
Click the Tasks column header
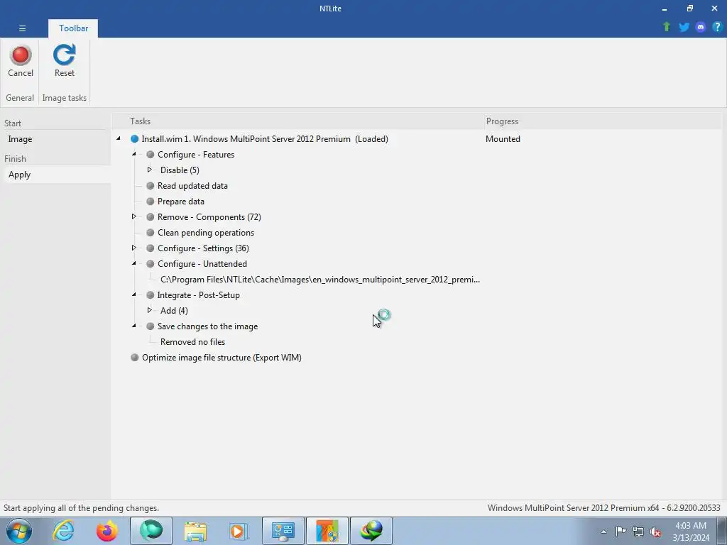[140, 121]
